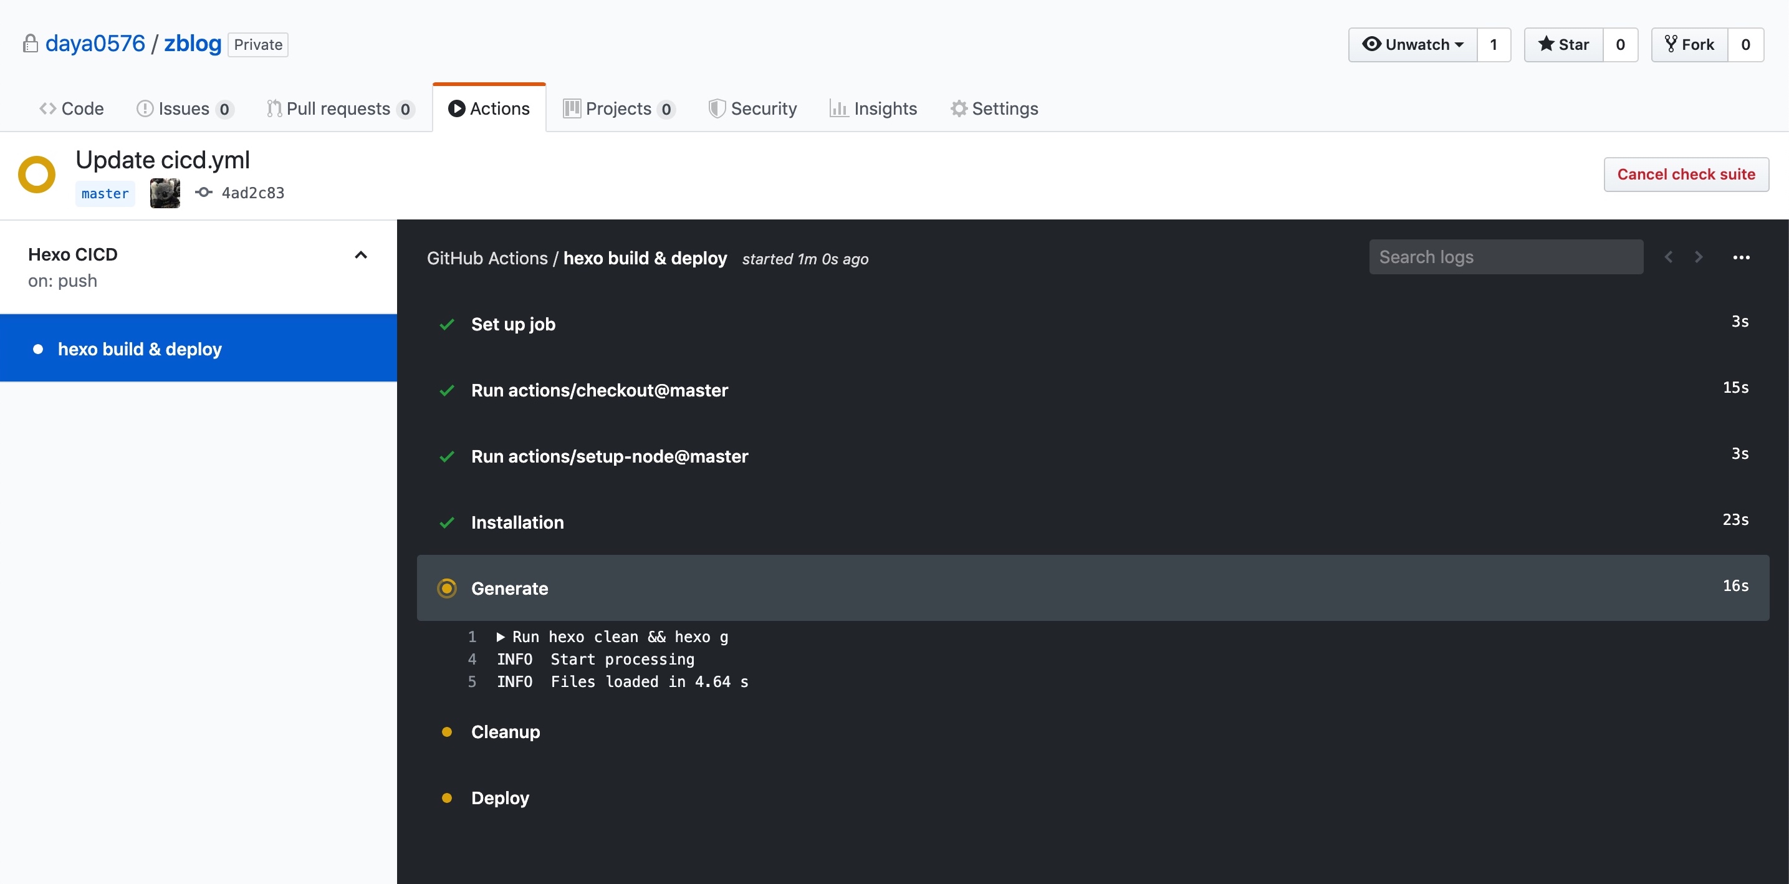Screen dimensions: 1789x884
Task: Click the Star button
Action: coord(1563,44)
